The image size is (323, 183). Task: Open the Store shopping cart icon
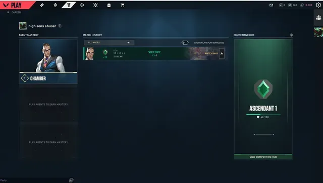(x=122, y=5)
